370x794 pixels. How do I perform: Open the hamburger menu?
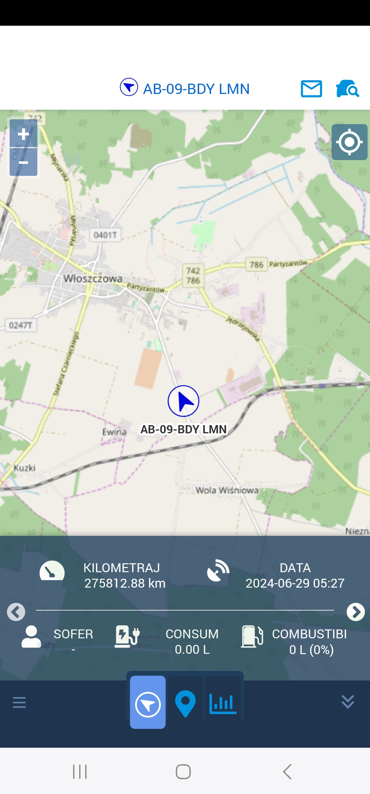click(19, 702)
